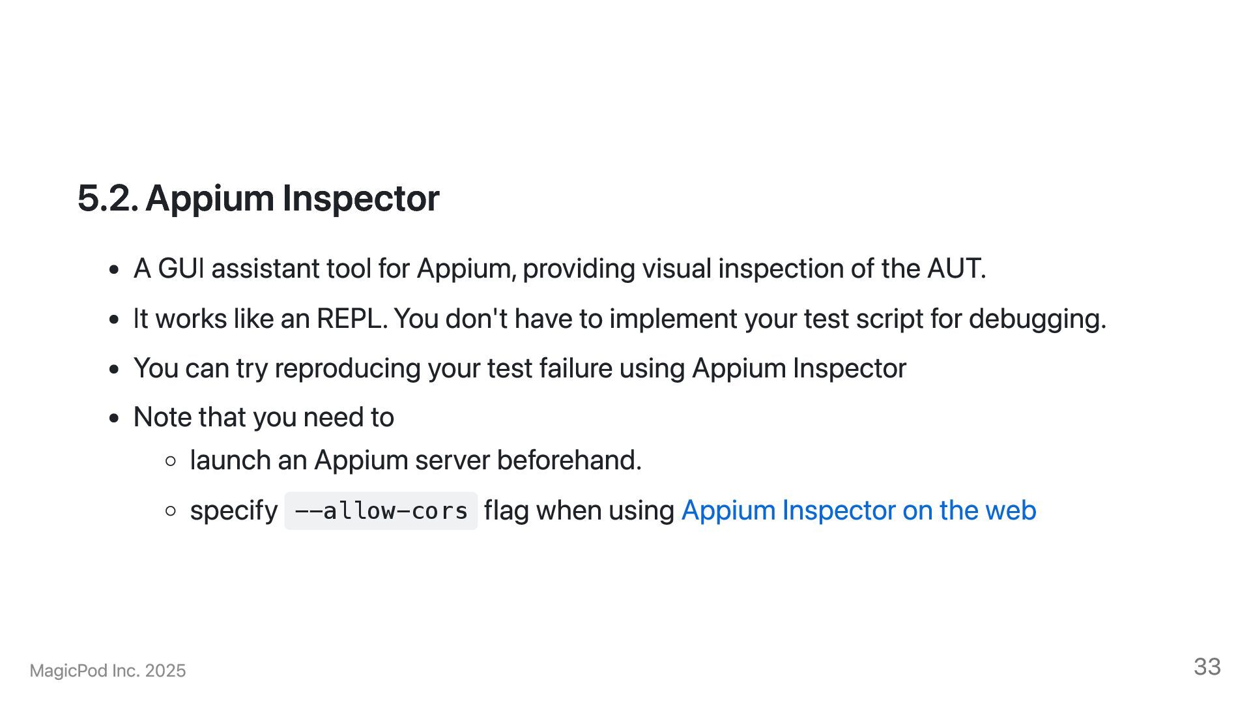This screenshot has height=704, width=1251.
Task: Click the 5.2. Appium Inspector heading
Action: pyautogui.click(x=258, y=198)
